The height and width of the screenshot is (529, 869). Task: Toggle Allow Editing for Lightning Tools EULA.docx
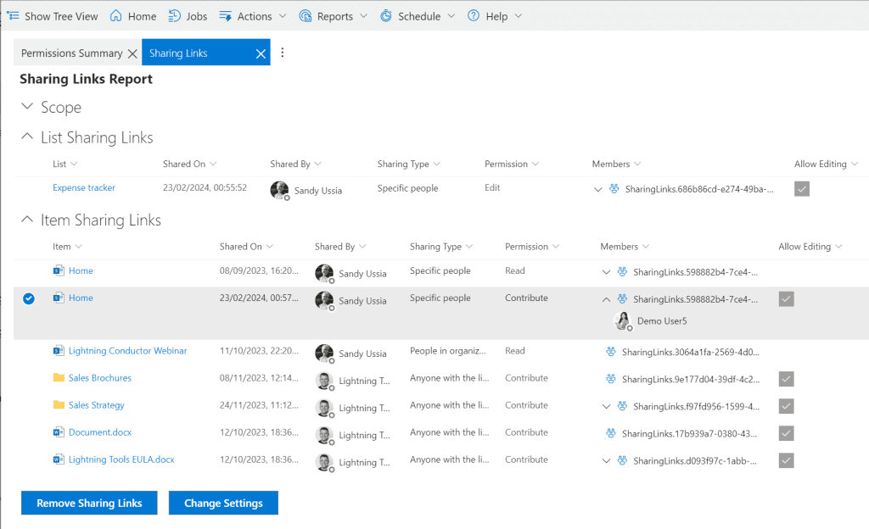point(788,459)
